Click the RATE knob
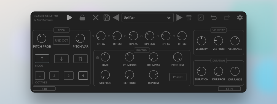The width and height of the screenshot is (277, 104). coord(105,57)
